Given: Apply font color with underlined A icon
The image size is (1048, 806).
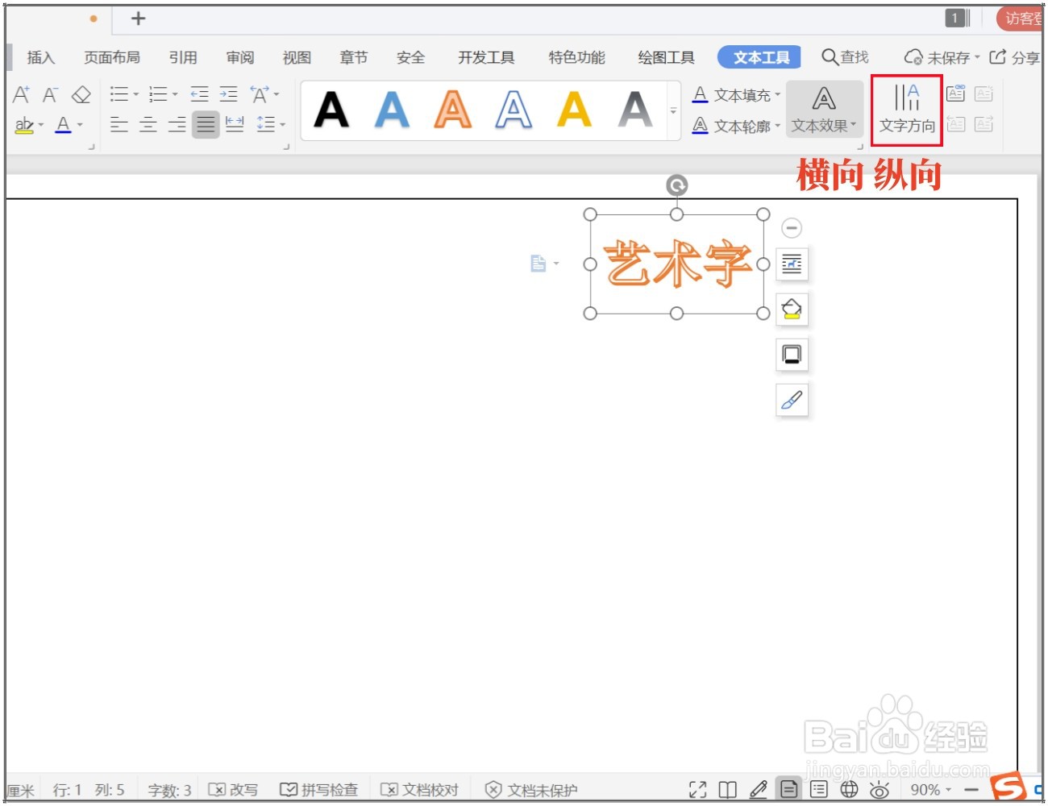Looking at the screenshot, I should click(63, 124).
